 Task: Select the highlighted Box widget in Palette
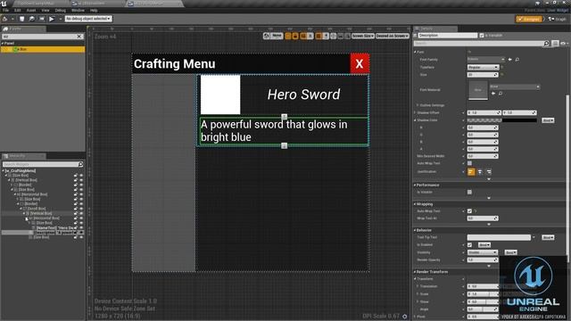pyautogui.click(x=43, y=49)
